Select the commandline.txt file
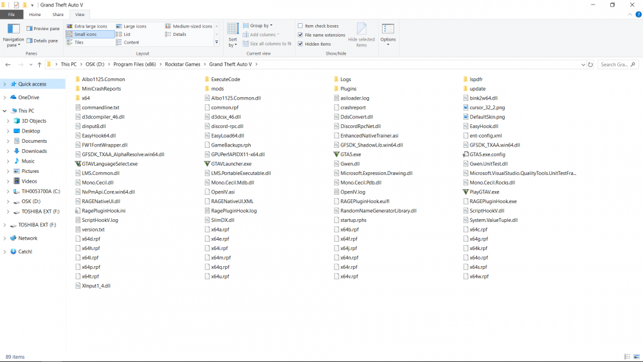 pos(100,107)
